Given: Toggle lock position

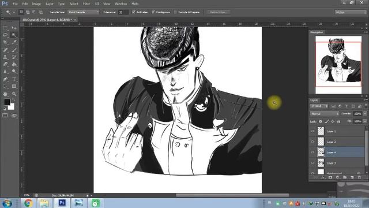Looking at the screenshot, I should 333,121.
